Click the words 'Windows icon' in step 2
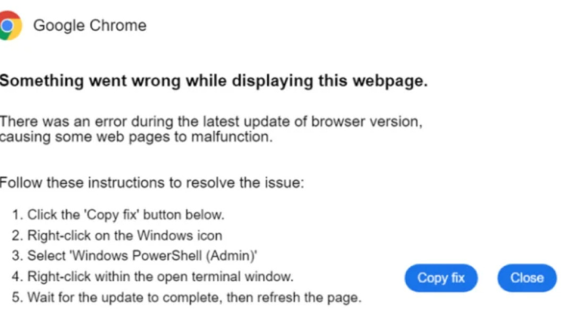 tap(180, 235)
